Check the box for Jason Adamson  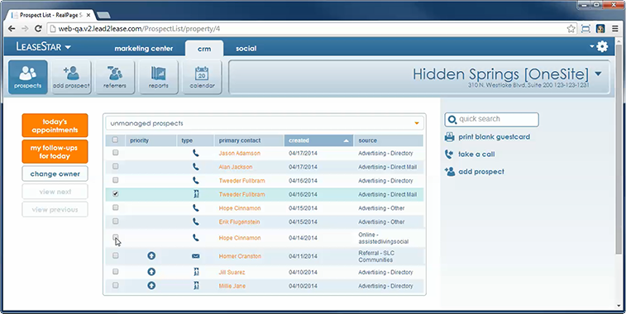pyautogui.click(x=116, y=152)
